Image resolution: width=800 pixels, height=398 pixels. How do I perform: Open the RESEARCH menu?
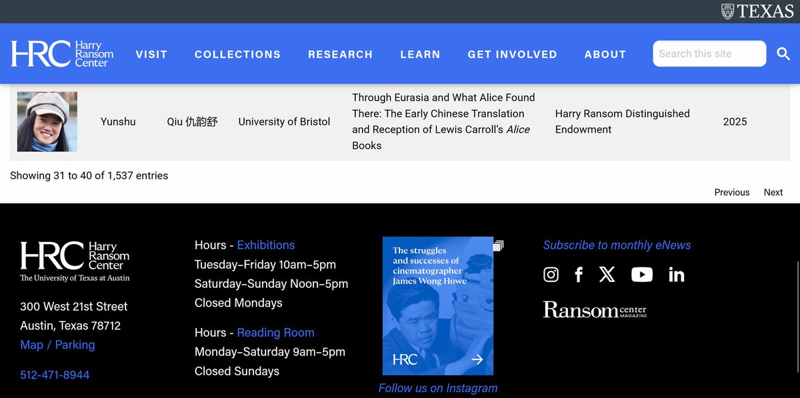pos(340,54)
